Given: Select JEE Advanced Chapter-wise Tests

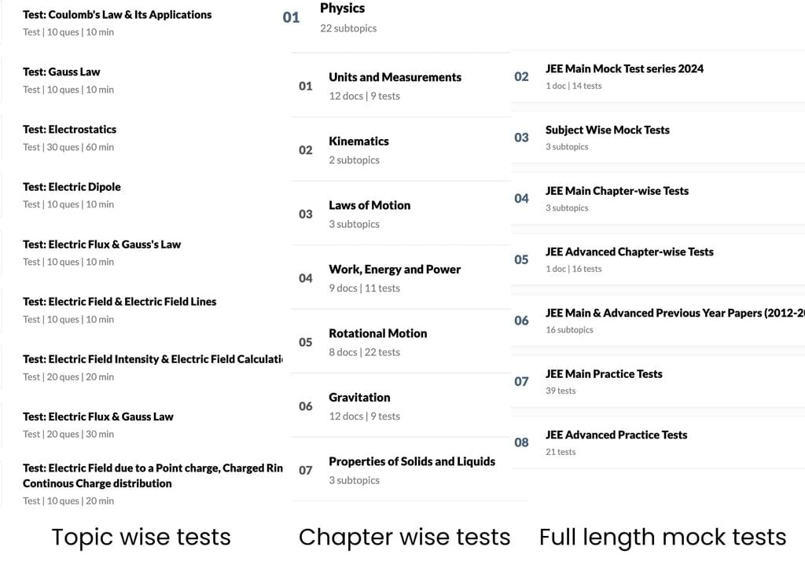Looking at the screenshot, I should (630, 252).
